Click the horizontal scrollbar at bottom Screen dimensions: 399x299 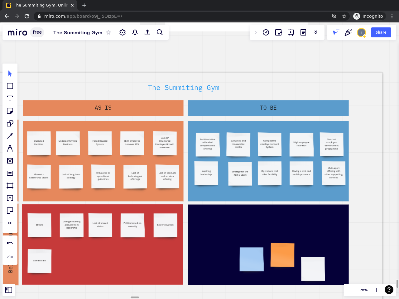pos(135,297)
